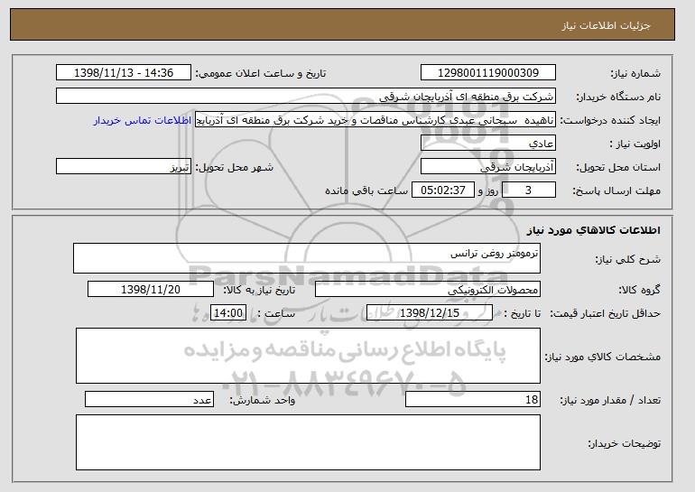The height and width of the screenshot is (492, 695).
Task: Click the تعداد / مقدار مورد نیاز label
Action: tap(610, 401)
